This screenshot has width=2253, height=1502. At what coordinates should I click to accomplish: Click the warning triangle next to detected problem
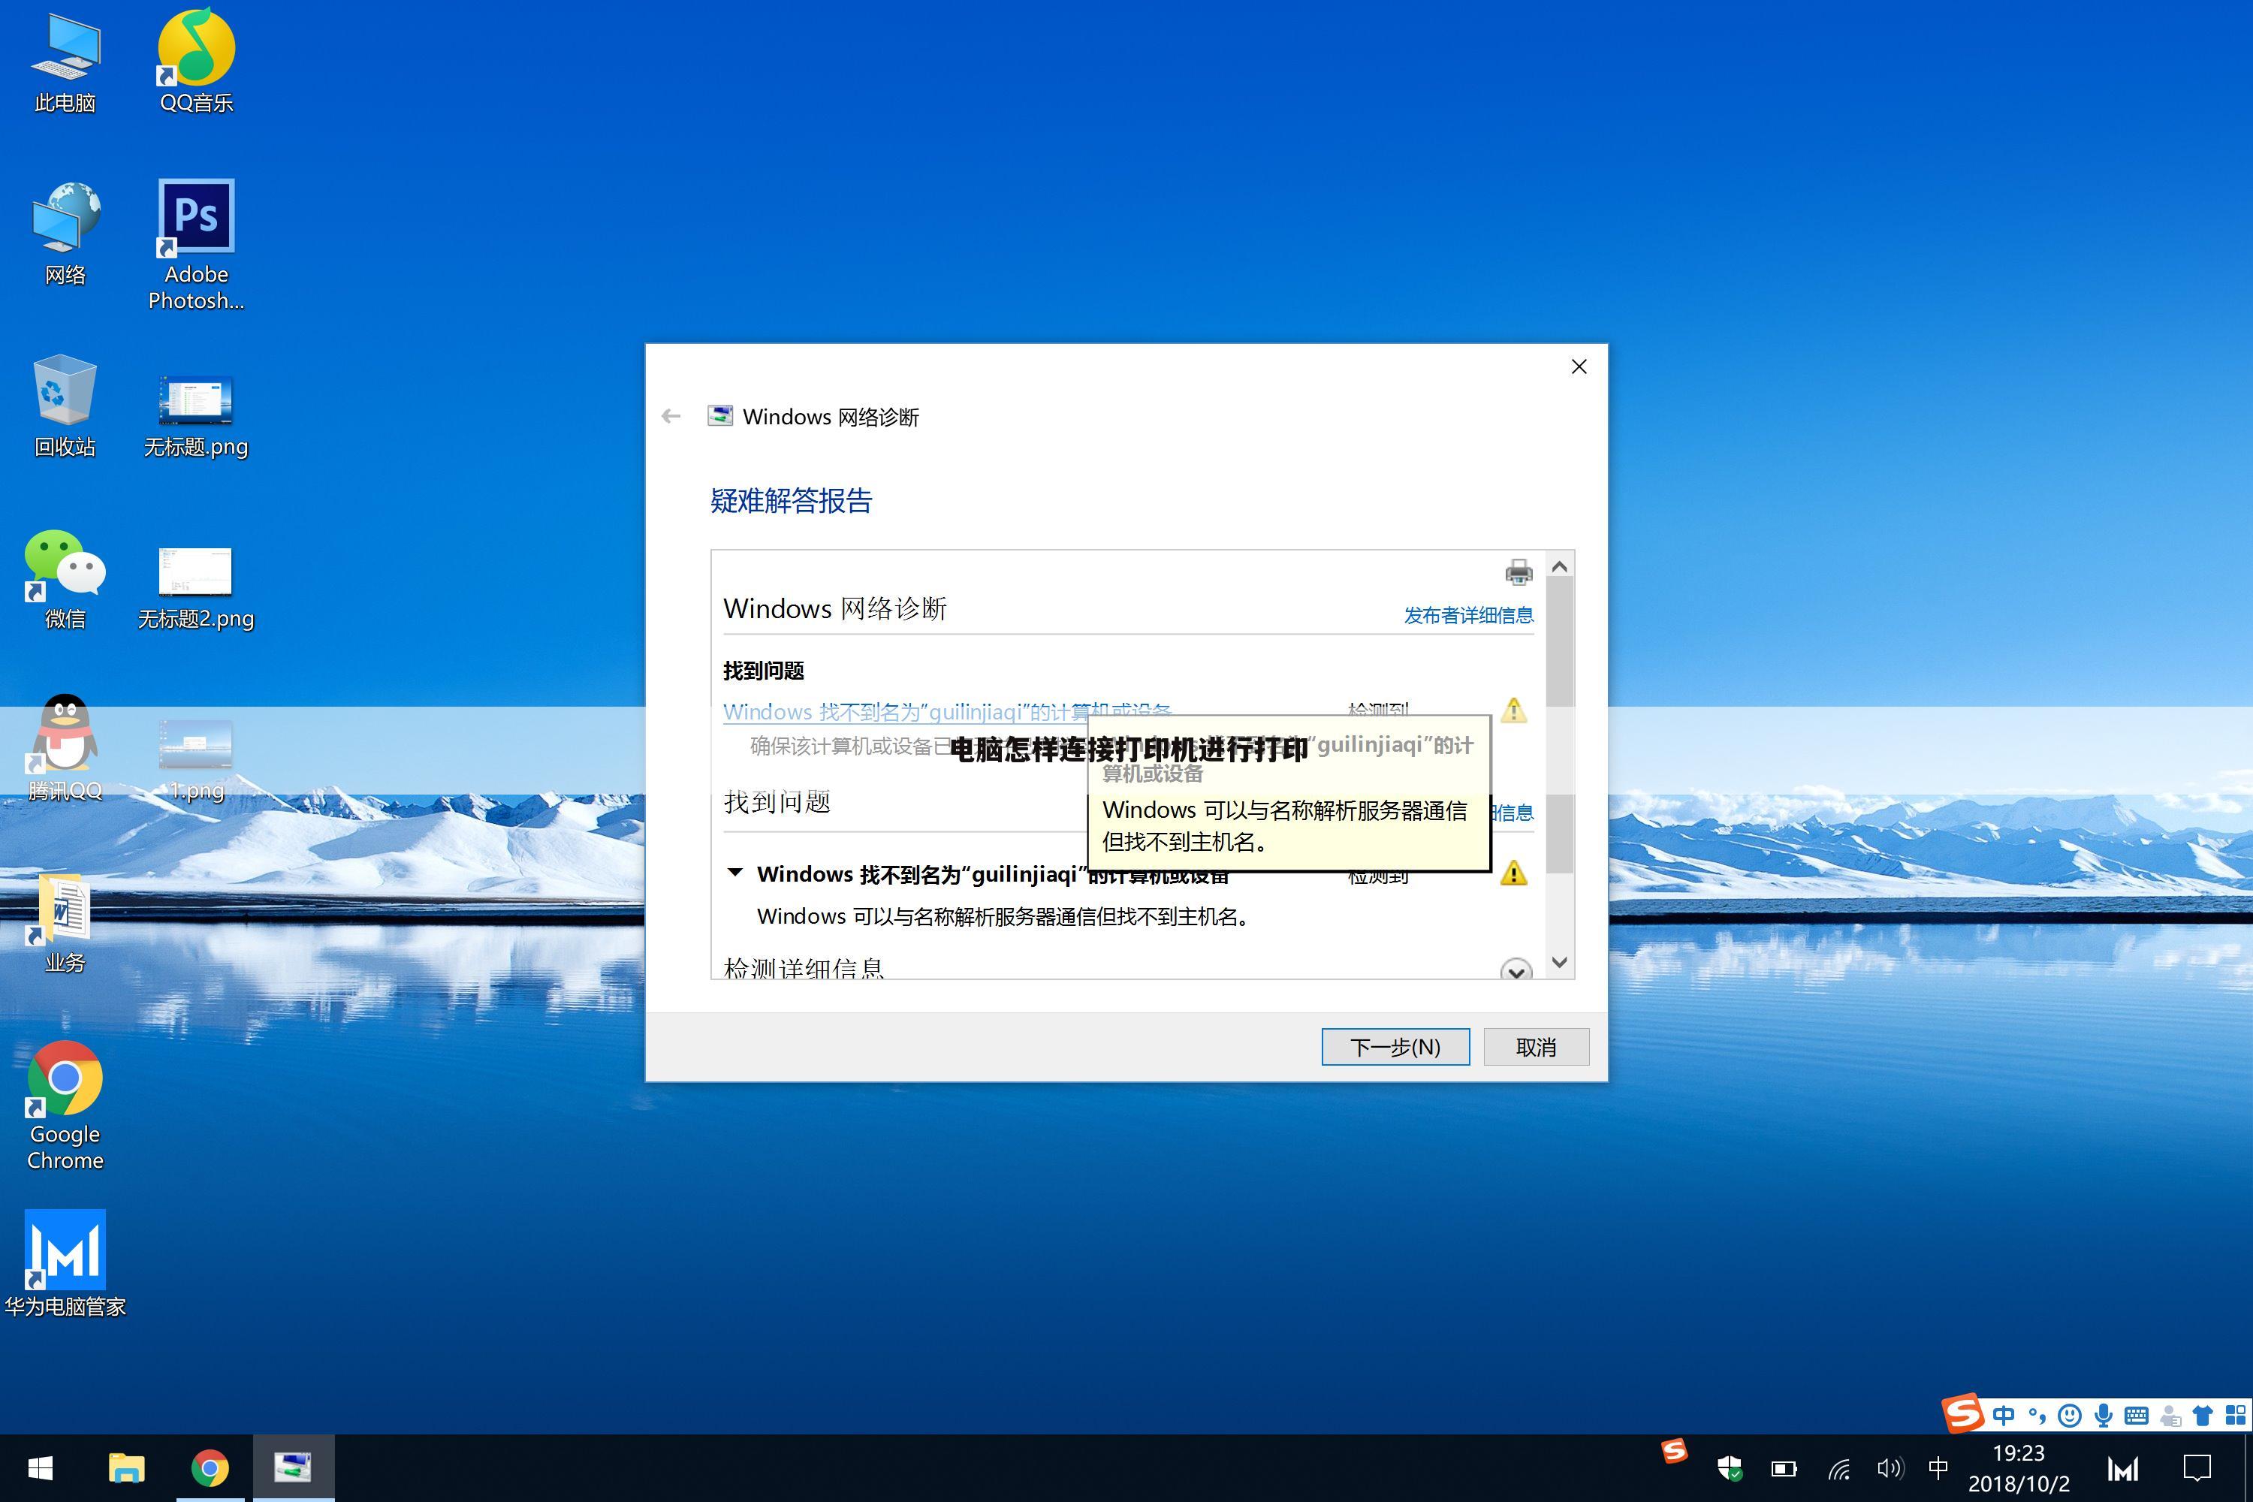tap(1515, 710)
